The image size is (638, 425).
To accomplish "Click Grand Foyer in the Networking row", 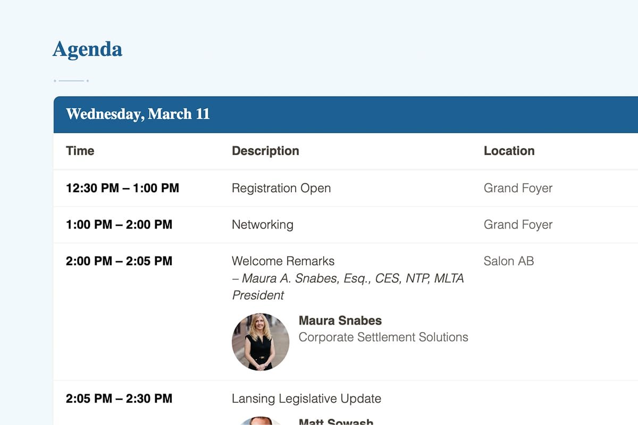I will click(x=518, y=225).
